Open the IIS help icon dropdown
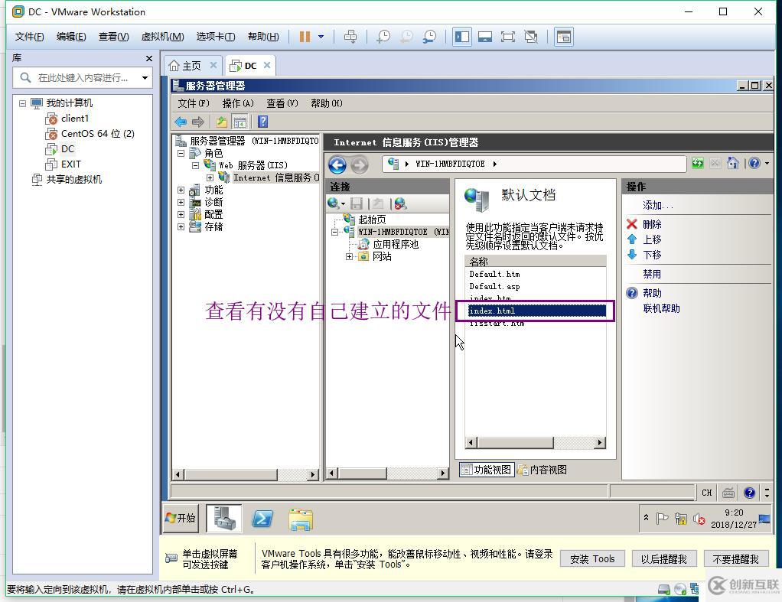Screen dimensions: 782x602 pos(767,164)
